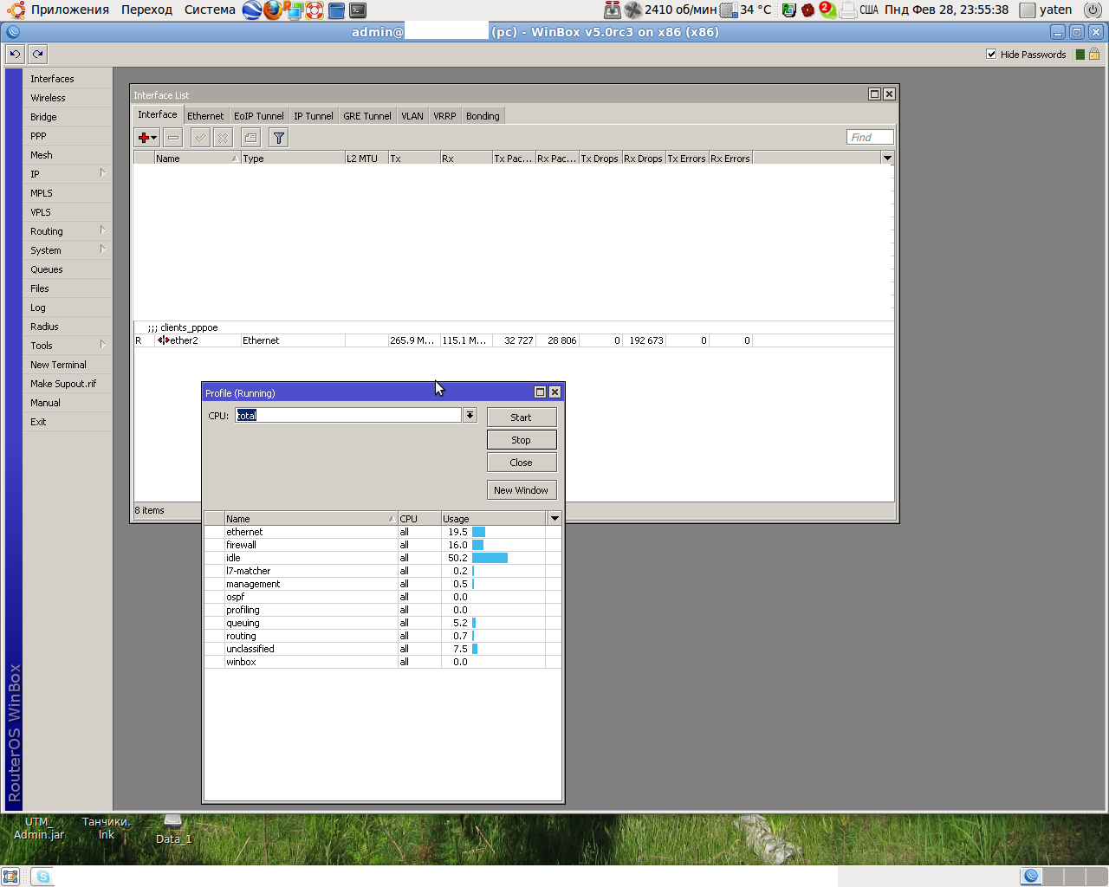This screenshot has width=1109, height=887.
Task: Click the Start button in Profile window
Action: point(522,418)
